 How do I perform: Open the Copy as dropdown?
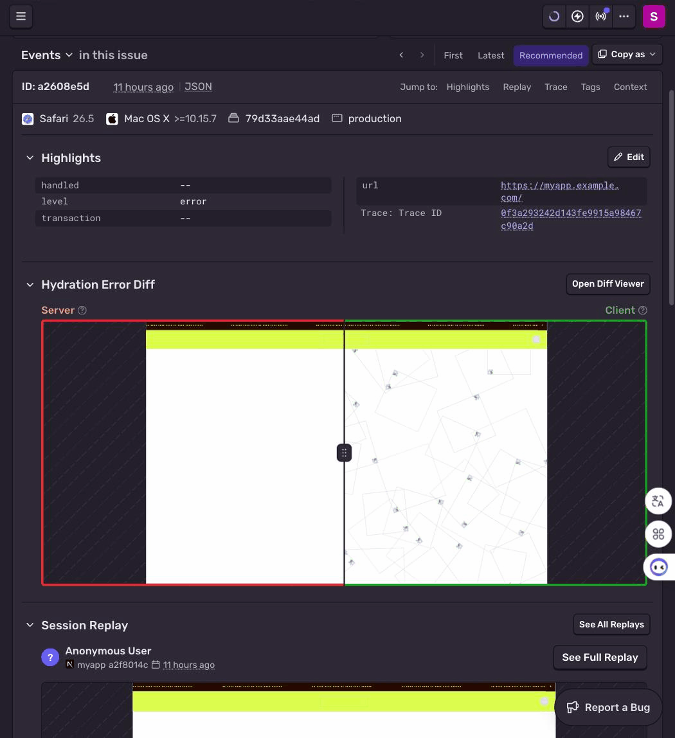627,55
